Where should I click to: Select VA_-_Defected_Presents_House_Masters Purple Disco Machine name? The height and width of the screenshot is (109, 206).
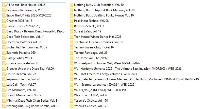137,79
